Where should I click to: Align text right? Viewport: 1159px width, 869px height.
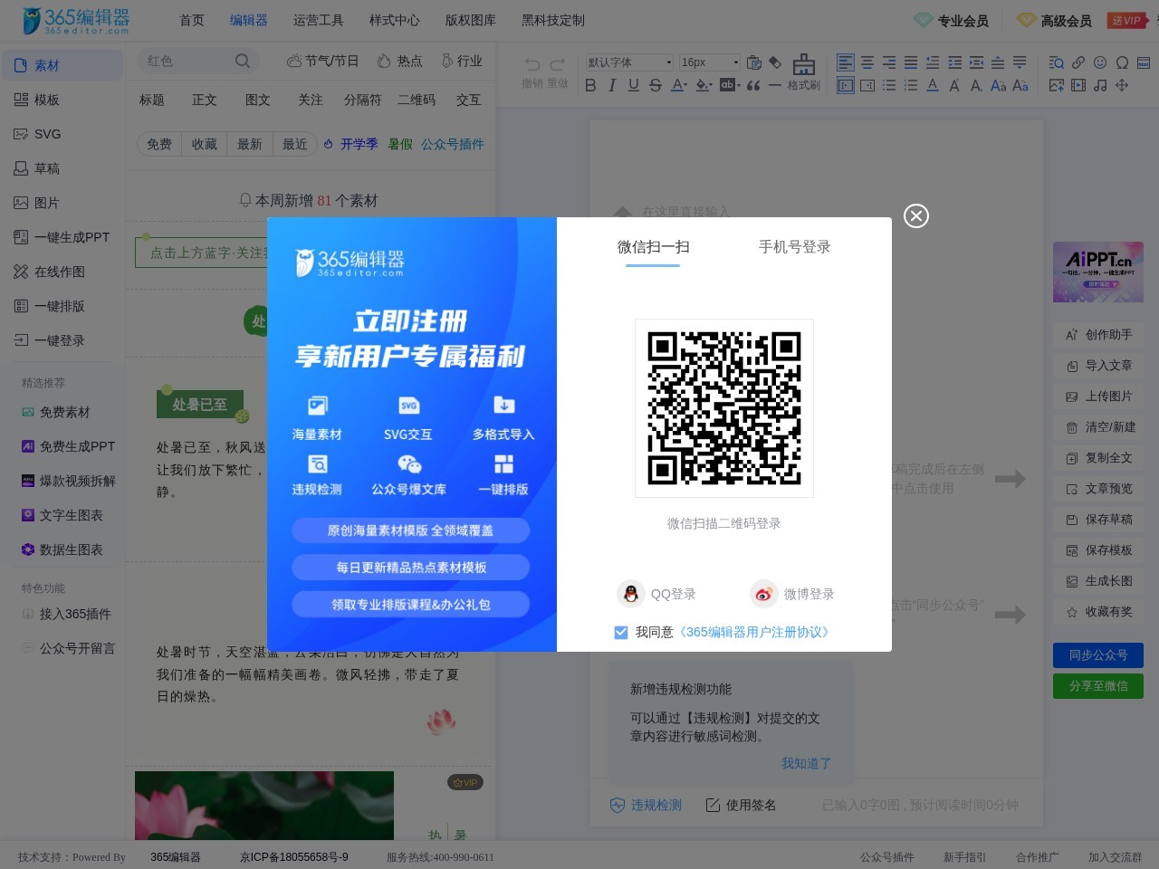tap(889, 62)
